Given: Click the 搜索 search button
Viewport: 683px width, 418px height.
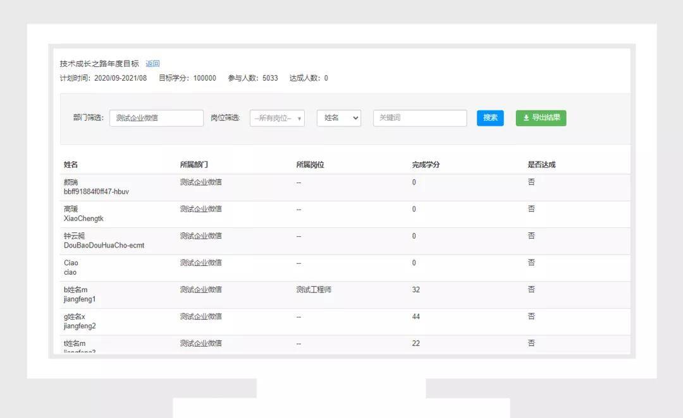Looking at the screenshot, I should (x=490, y=117).
